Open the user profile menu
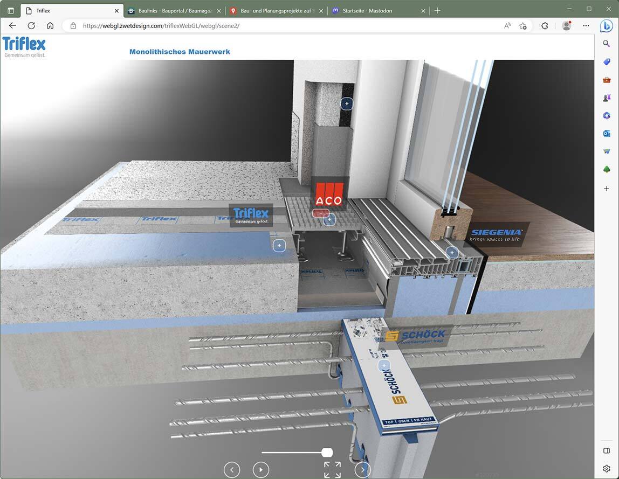The image size is (619, 479). click(x=567, y=26)
